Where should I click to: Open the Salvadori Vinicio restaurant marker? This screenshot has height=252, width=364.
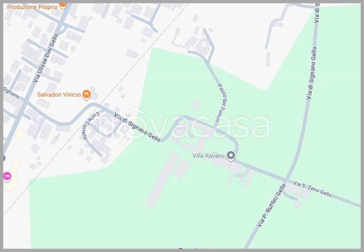point(87,95)
